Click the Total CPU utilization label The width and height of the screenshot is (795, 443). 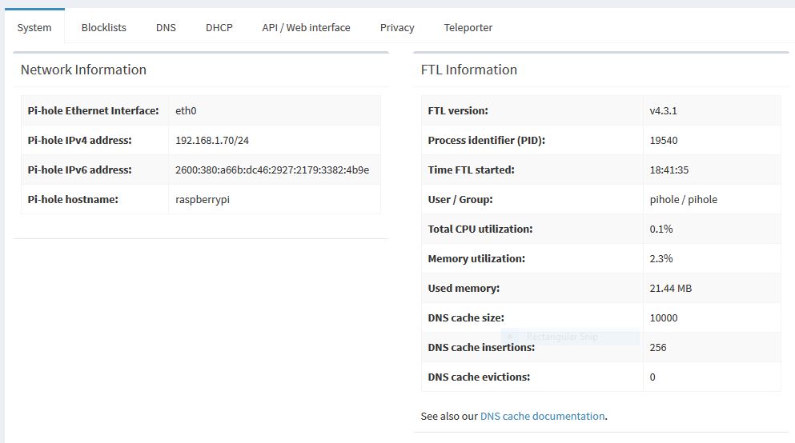(480, 229)
